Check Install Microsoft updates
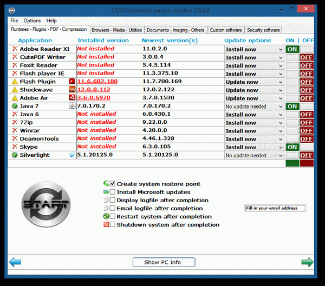The image size is (325, 286). [112, 192]
